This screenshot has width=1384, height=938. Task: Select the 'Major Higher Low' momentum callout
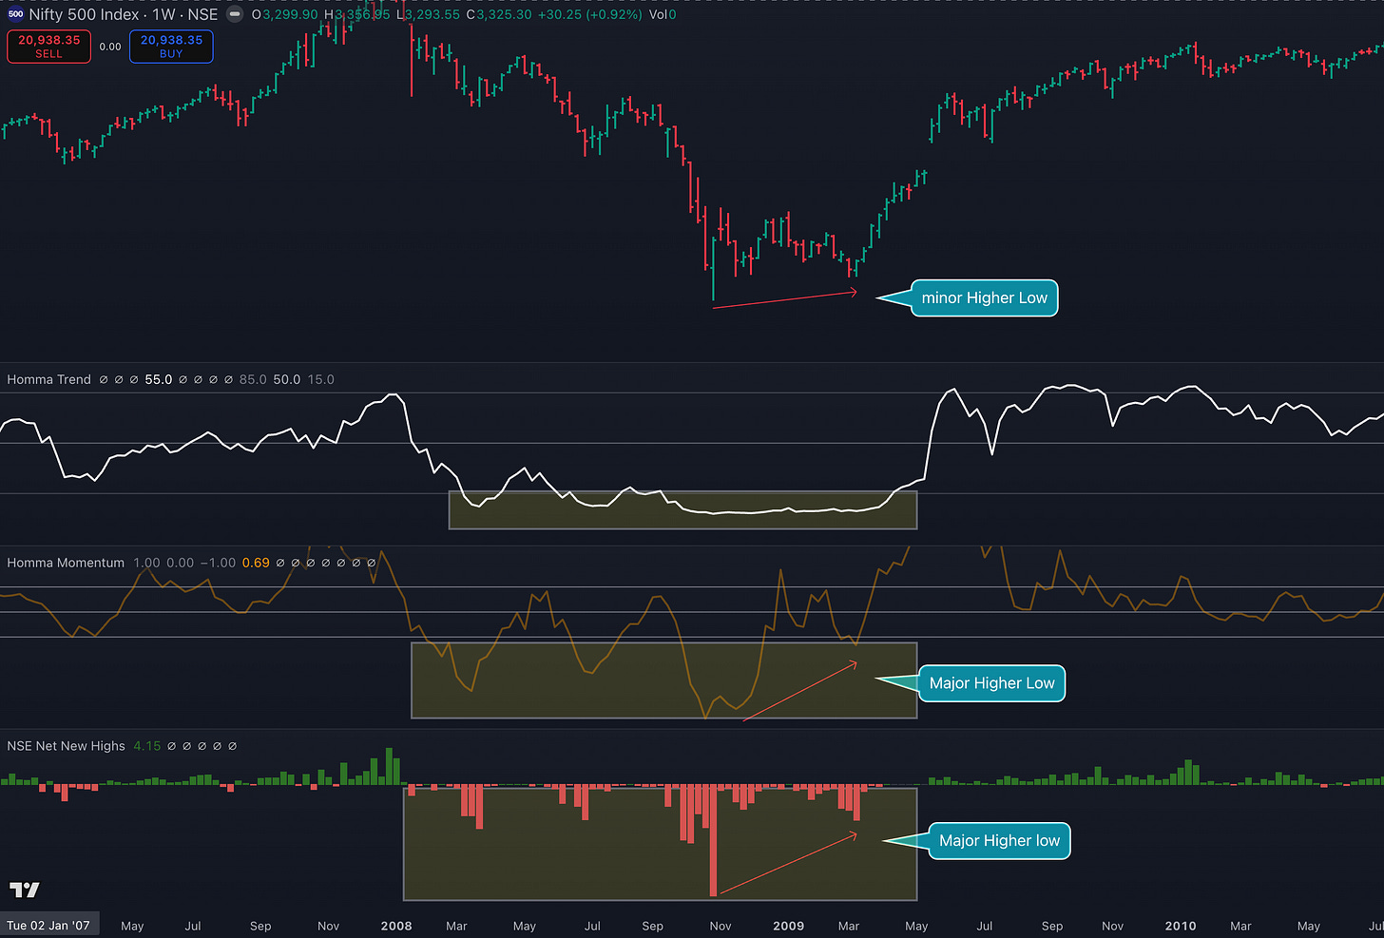click(x=991, y=683)
